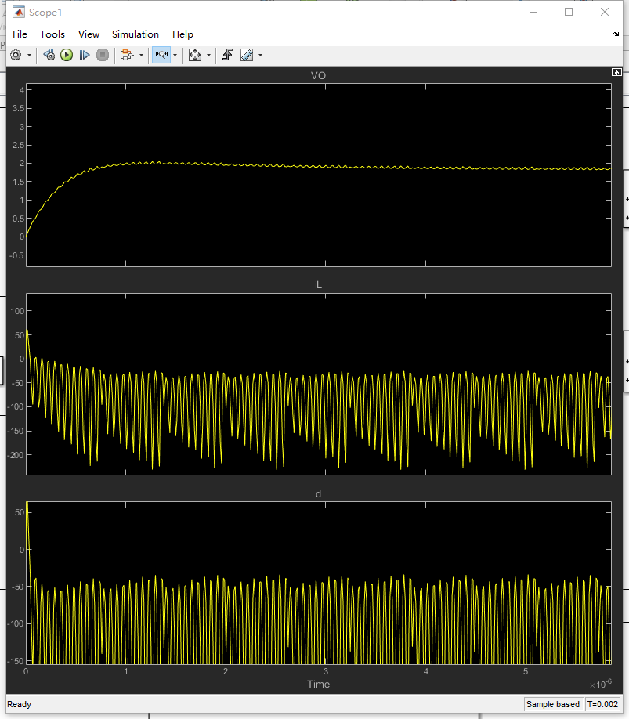Screen dimensions: 629x719
Task: Click the dock scope arrow in menu bar
Action: tap(616, 34)
